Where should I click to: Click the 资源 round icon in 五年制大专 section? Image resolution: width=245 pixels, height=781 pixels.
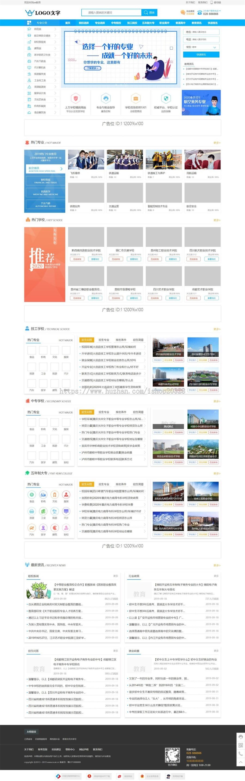pyautogui.click(x=32, y=511)
